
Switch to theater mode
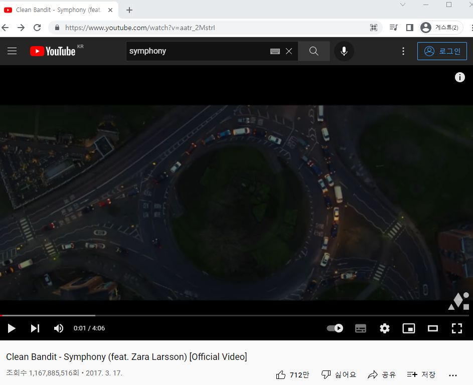tap(433, 328)
